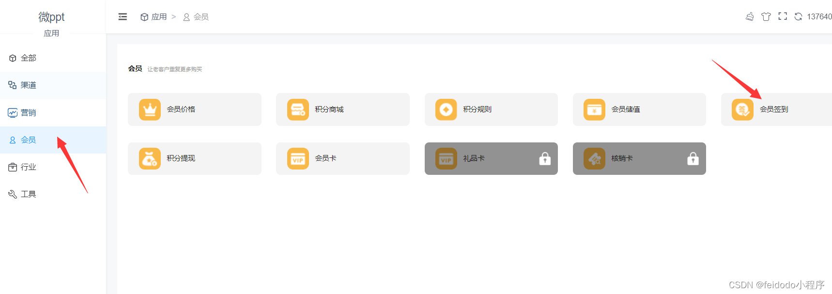The width and height of the screenshot is (832, 294).
Task: Select 会员 in the sidebar
Action: [53, 140]
